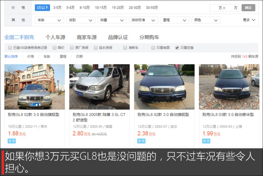Sort listings by 价格

[31, 57]
